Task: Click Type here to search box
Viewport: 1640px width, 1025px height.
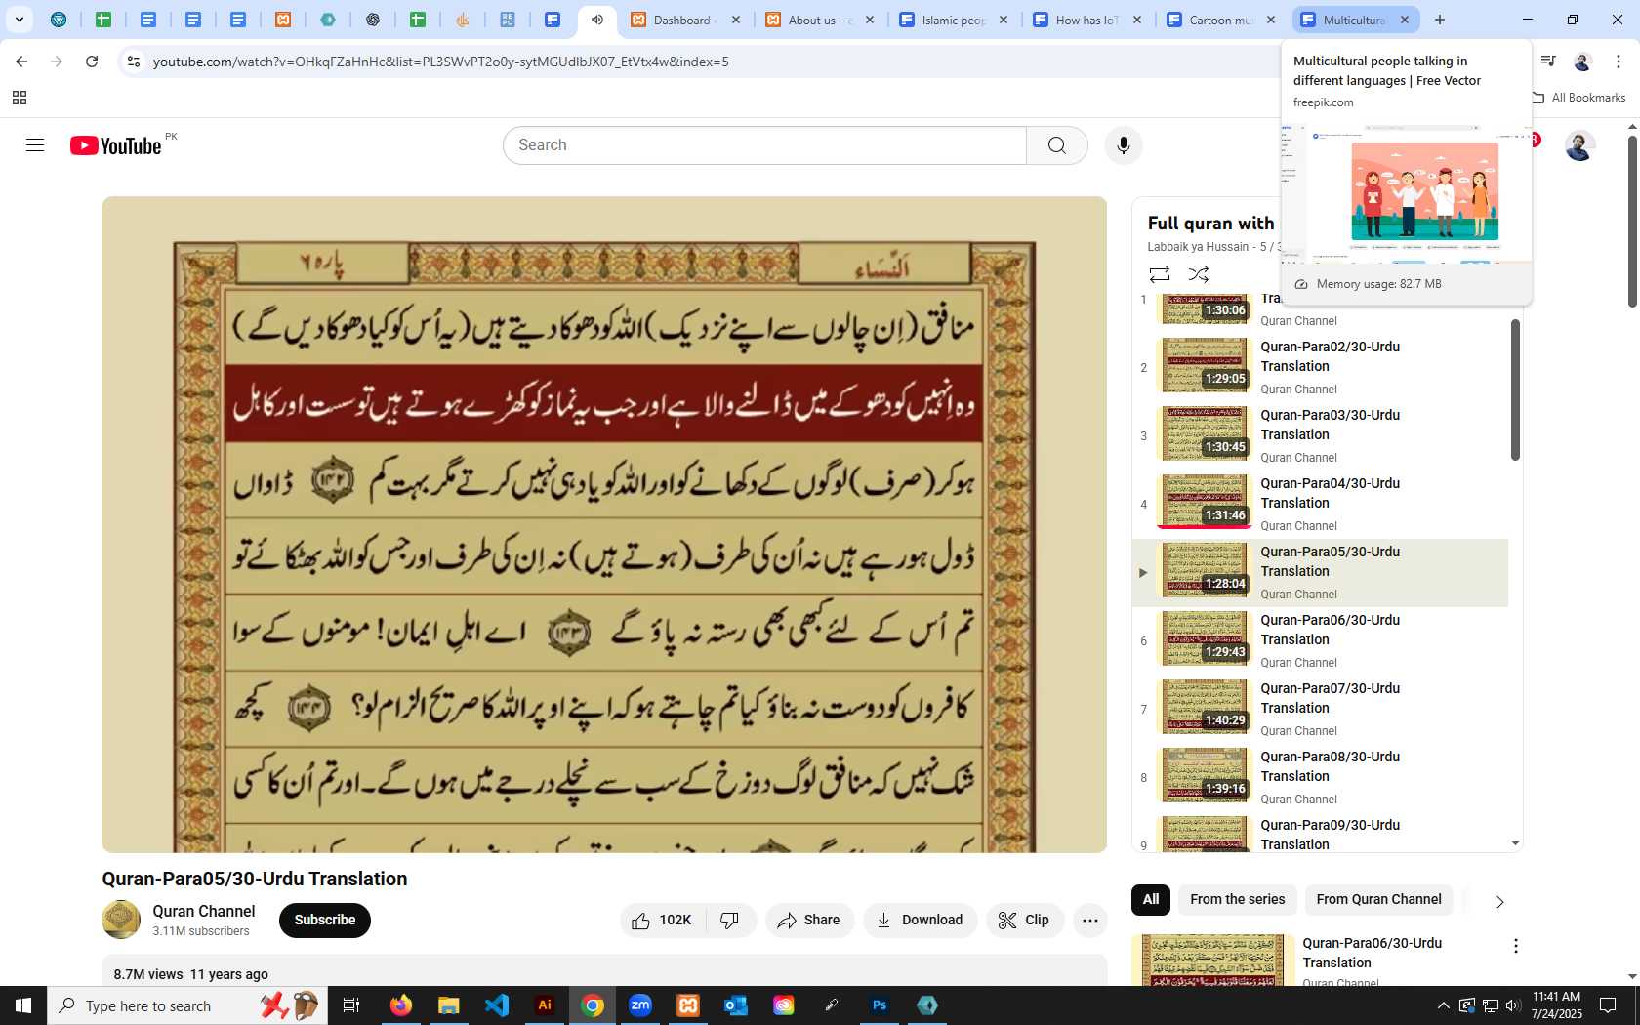Action: [185, 1005]
